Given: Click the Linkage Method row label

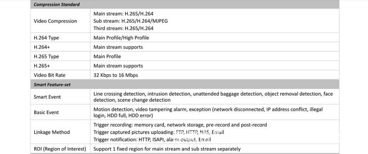Looking at the screenshot, I should coord(52,132).
